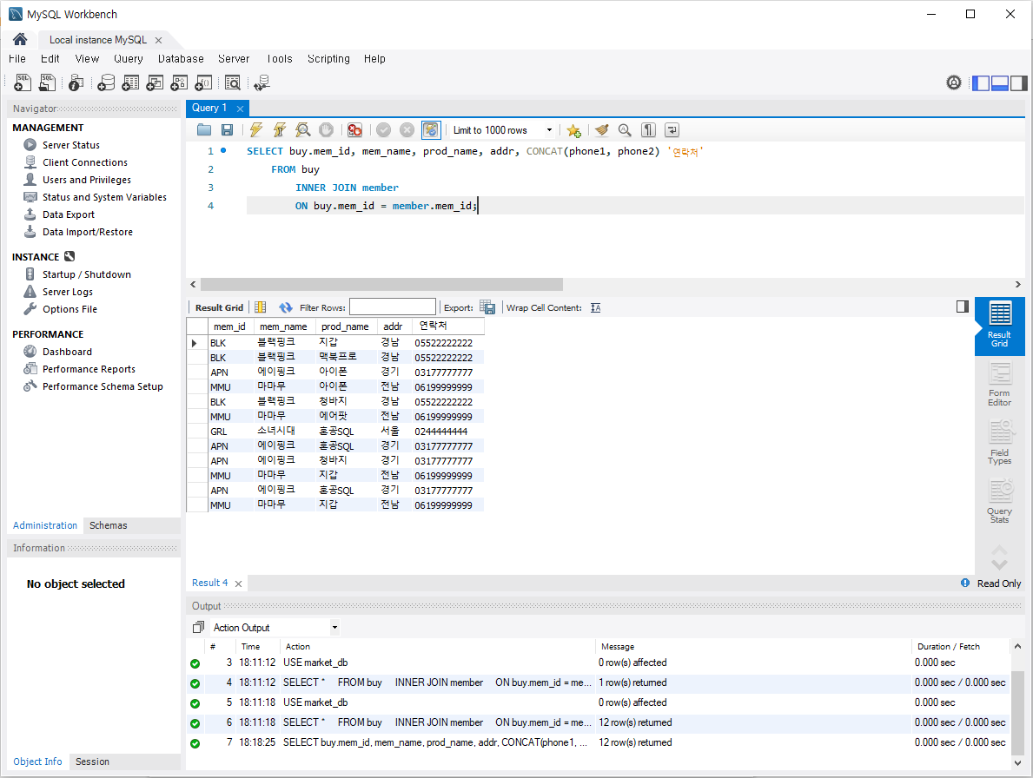Viewport: 1033px width, 778px height.
Task: Create new view icon in main toolbar
Action: click(155, 83)
